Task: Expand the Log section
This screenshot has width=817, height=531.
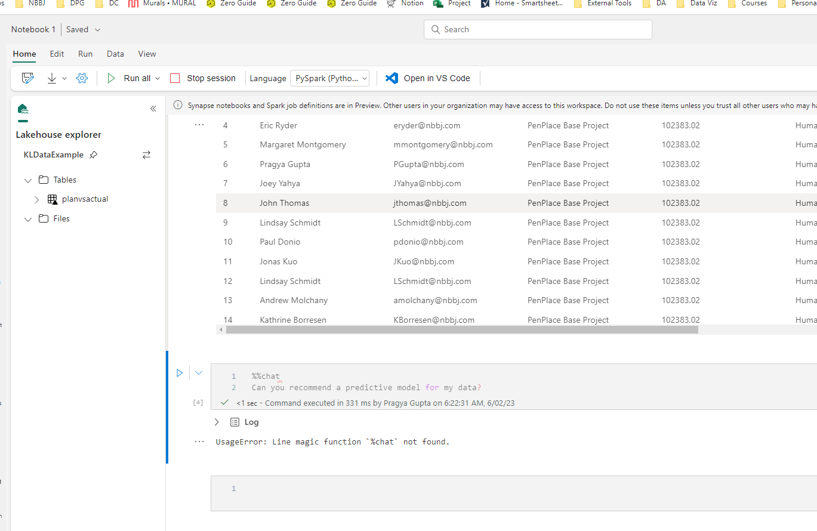Action: pos(217,422)
